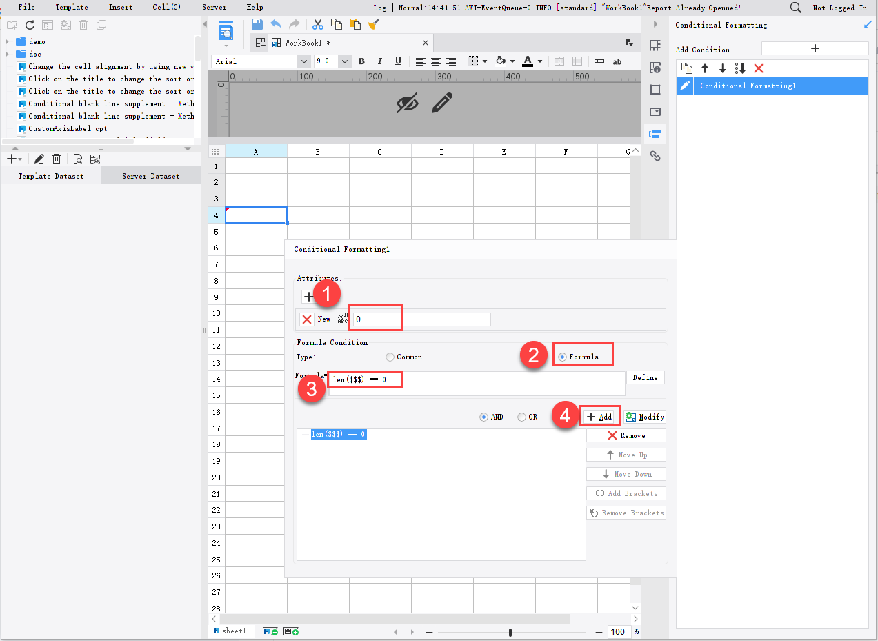Enable the OR condition option
The width and height of the screenshot is (878, 641).
521,416
